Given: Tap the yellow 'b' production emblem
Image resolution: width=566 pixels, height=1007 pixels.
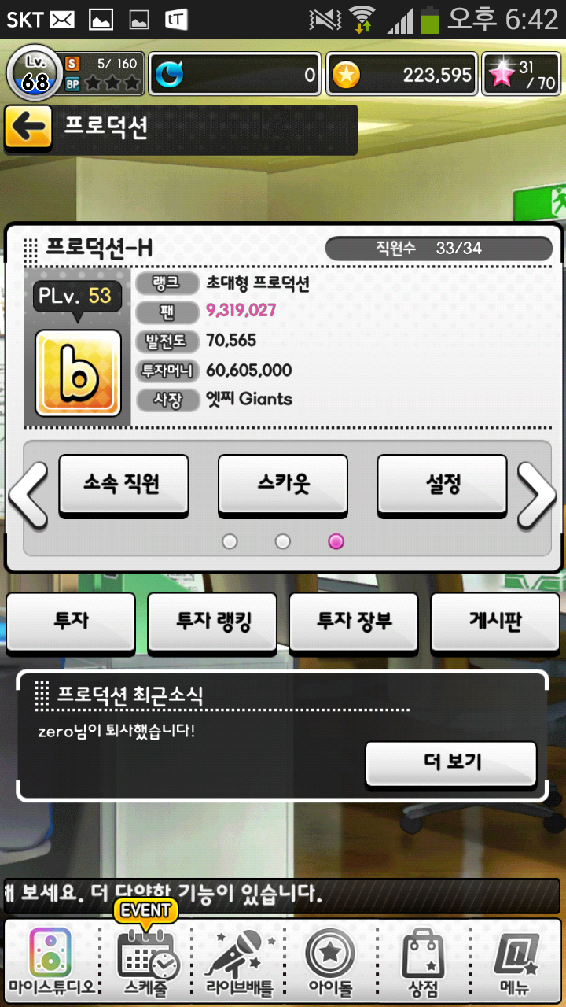Looking at the screenshot, I should point(78,372).
